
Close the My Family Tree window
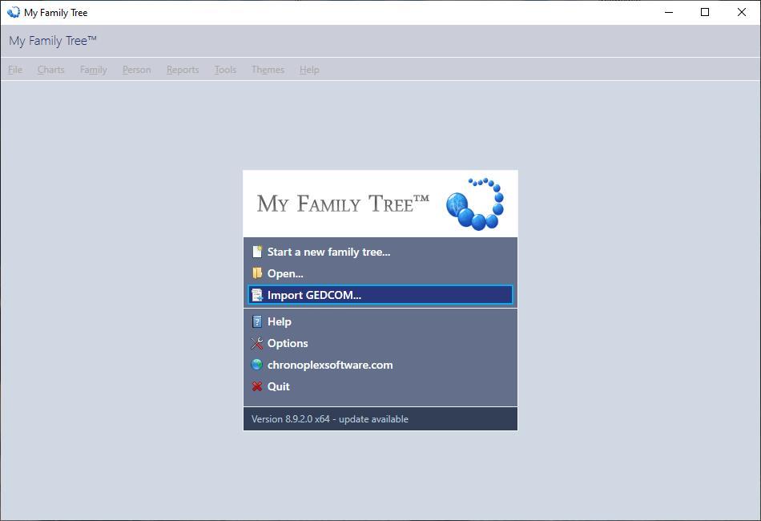[742, 12]
